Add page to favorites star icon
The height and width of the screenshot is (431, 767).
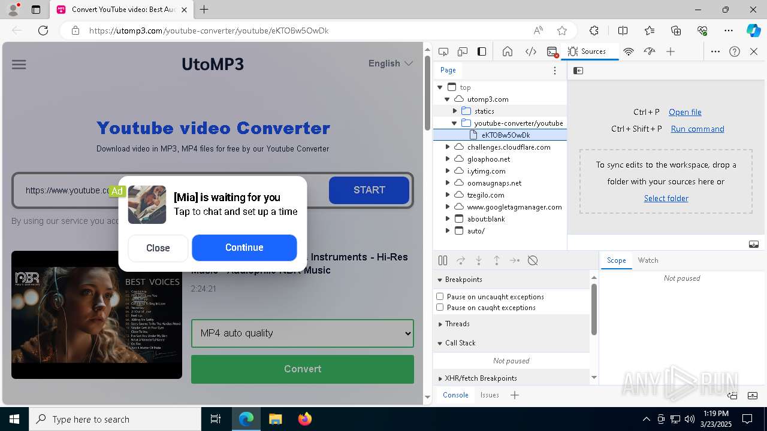562,31
